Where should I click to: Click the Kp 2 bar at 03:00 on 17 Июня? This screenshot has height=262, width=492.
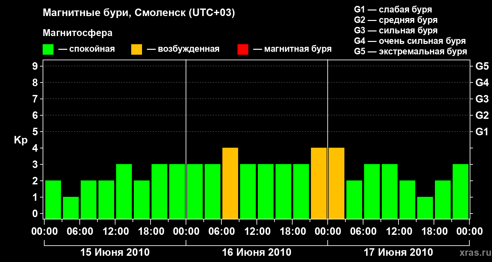click(x=354, y=199)
